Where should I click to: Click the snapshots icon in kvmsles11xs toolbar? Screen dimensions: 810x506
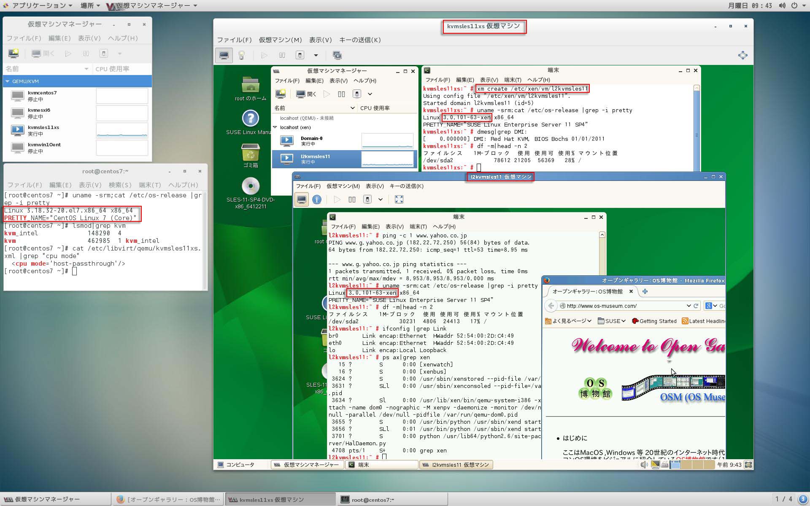337,55
